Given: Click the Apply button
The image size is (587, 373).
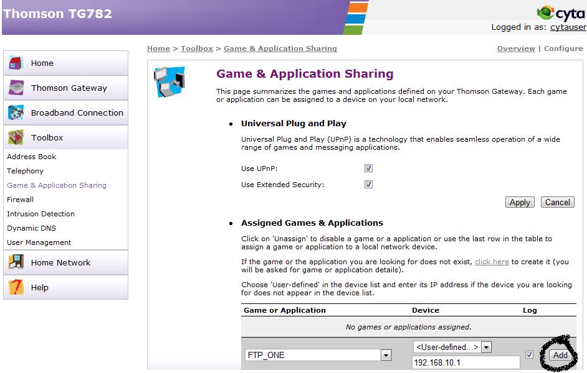Looking at the screenshot, I should point(520,202).
